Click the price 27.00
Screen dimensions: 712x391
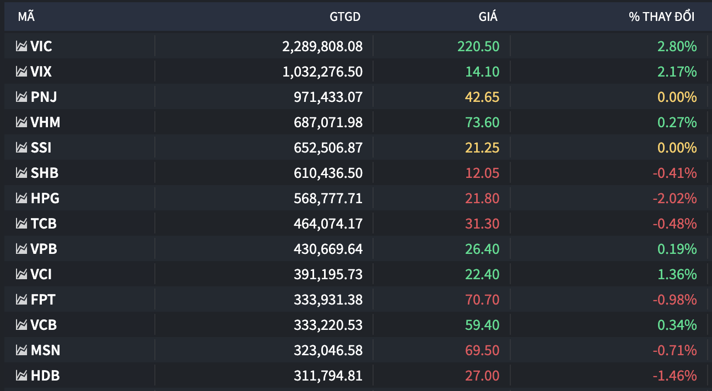482,376
